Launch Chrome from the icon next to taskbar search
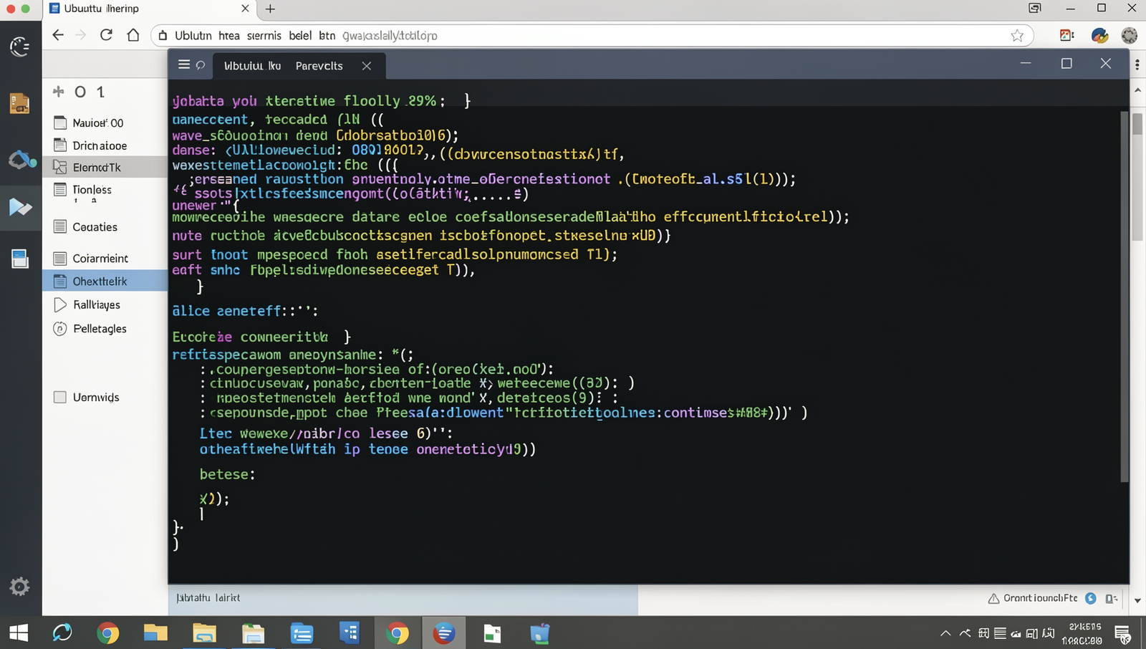This screenshot has width=1146, height=649. [107, 633]
